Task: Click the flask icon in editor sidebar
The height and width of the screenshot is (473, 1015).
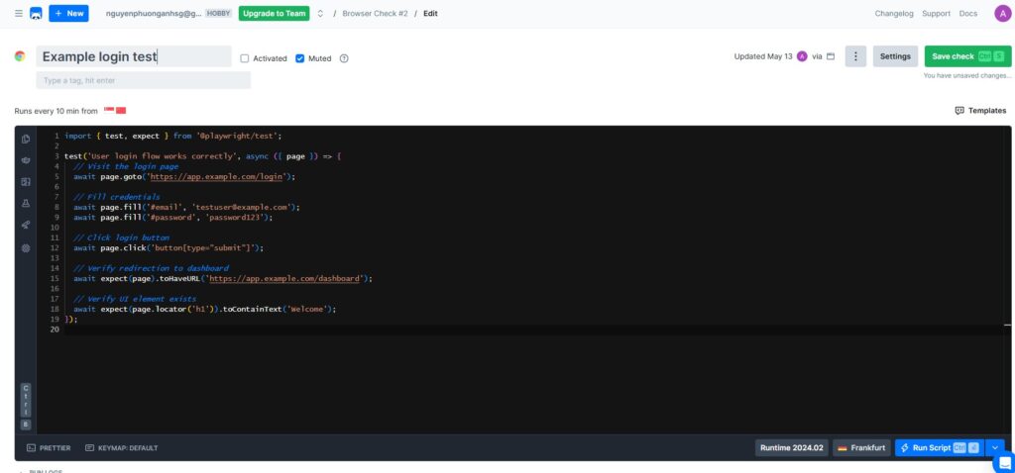Action: (26, 203)
